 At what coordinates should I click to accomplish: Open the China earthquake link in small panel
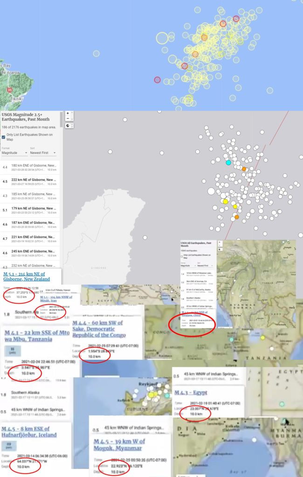pos(195,313)
